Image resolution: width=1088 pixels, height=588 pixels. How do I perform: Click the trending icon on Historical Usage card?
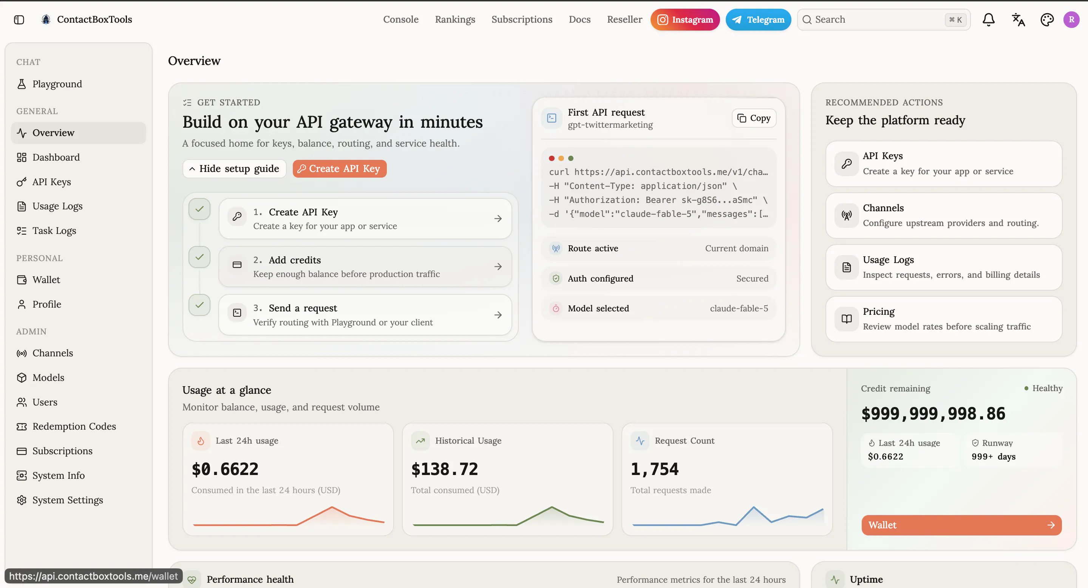420,441
